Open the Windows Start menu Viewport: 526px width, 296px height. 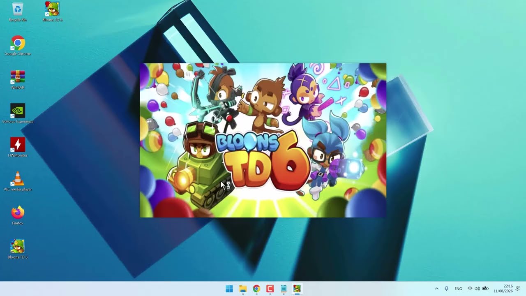click(229, 289)
